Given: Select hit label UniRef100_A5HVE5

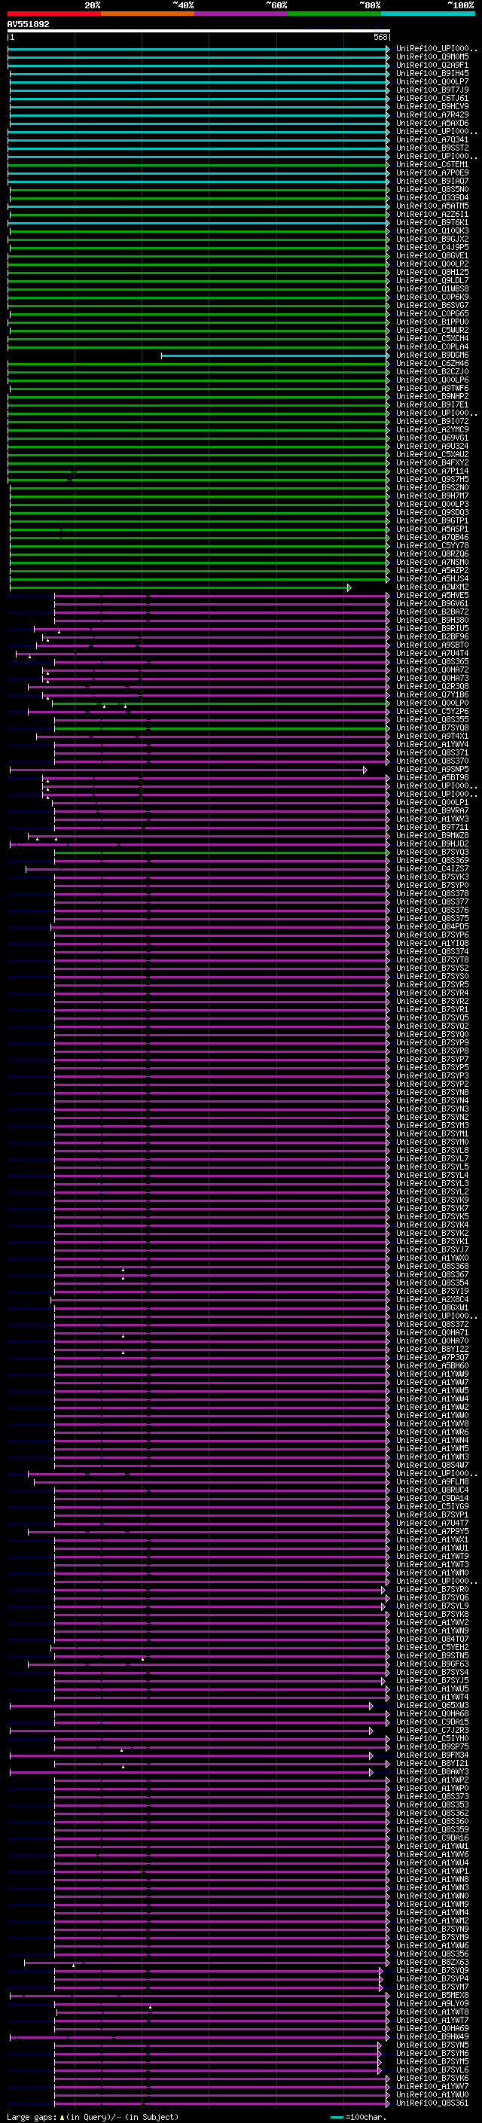Looking at the screenshot, I should [432, 595].
